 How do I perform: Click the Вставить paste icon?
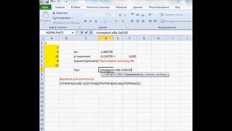[x=46, y=15]
